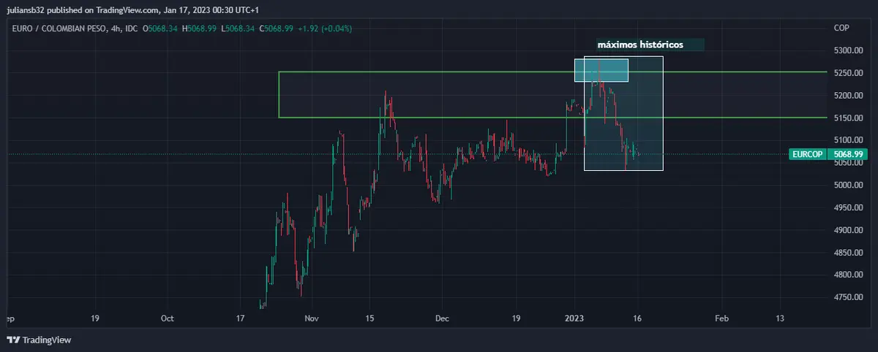The image size is (878, 352).
Task: Click the 5300.00 level on price axis
Action: point(849,50)
